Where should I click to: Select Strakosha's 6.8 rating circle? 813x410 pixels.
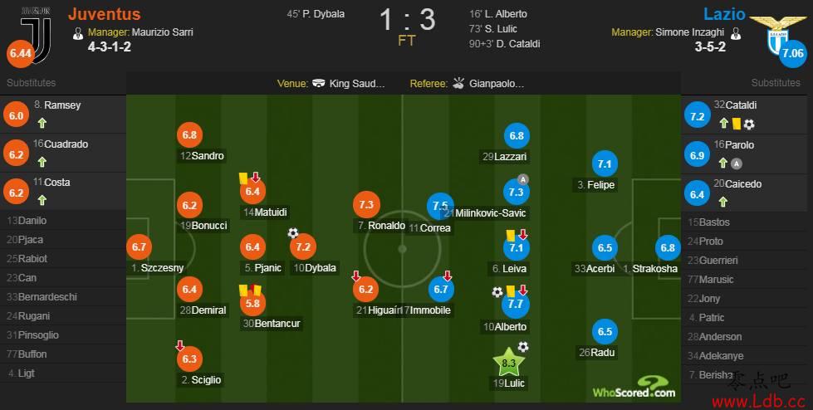pyautogui.click(x=668, y=248)
